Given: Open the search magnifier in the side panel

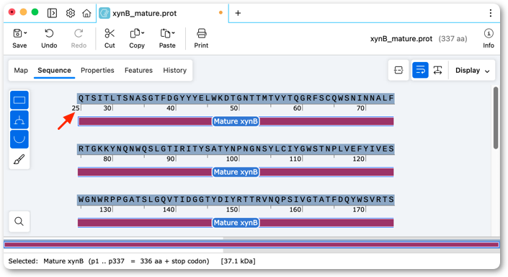Looking at the screenshot, I should (19, 221).
